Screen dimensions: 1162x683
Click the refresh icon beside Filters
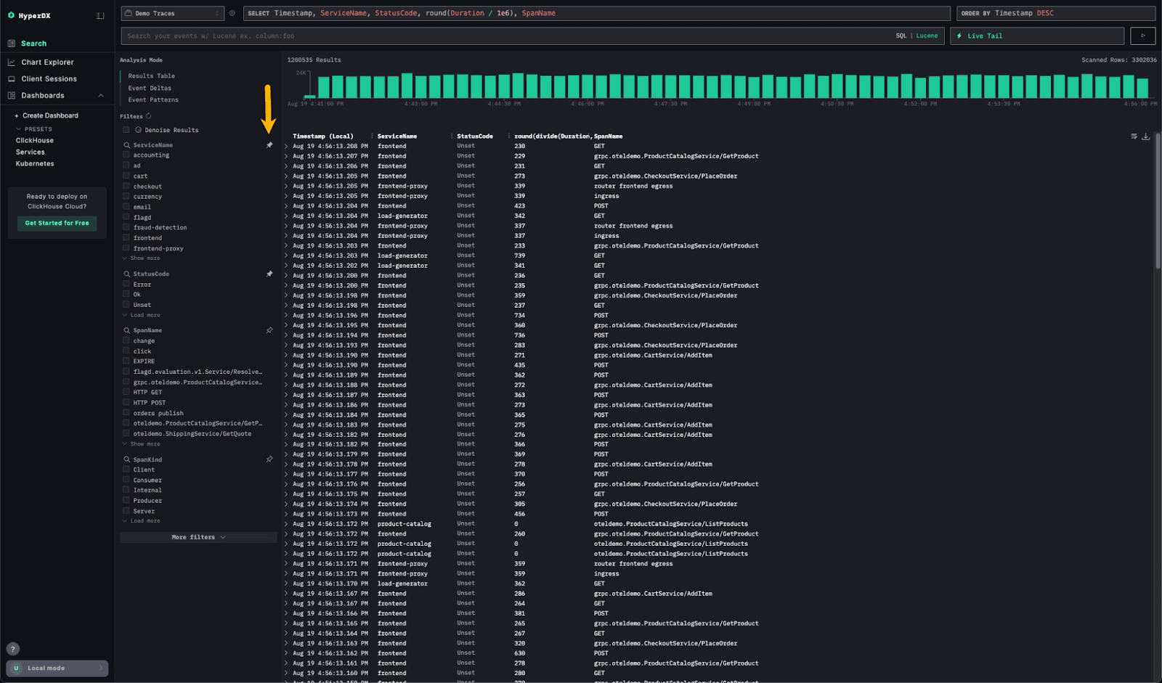(149, 116)
